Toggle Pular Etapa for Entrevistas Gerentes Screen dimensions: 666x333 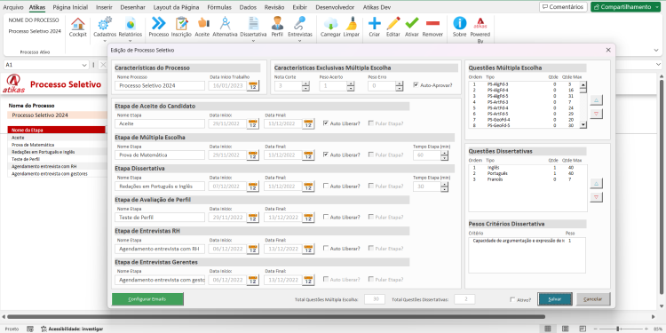(x=371, y=280)
